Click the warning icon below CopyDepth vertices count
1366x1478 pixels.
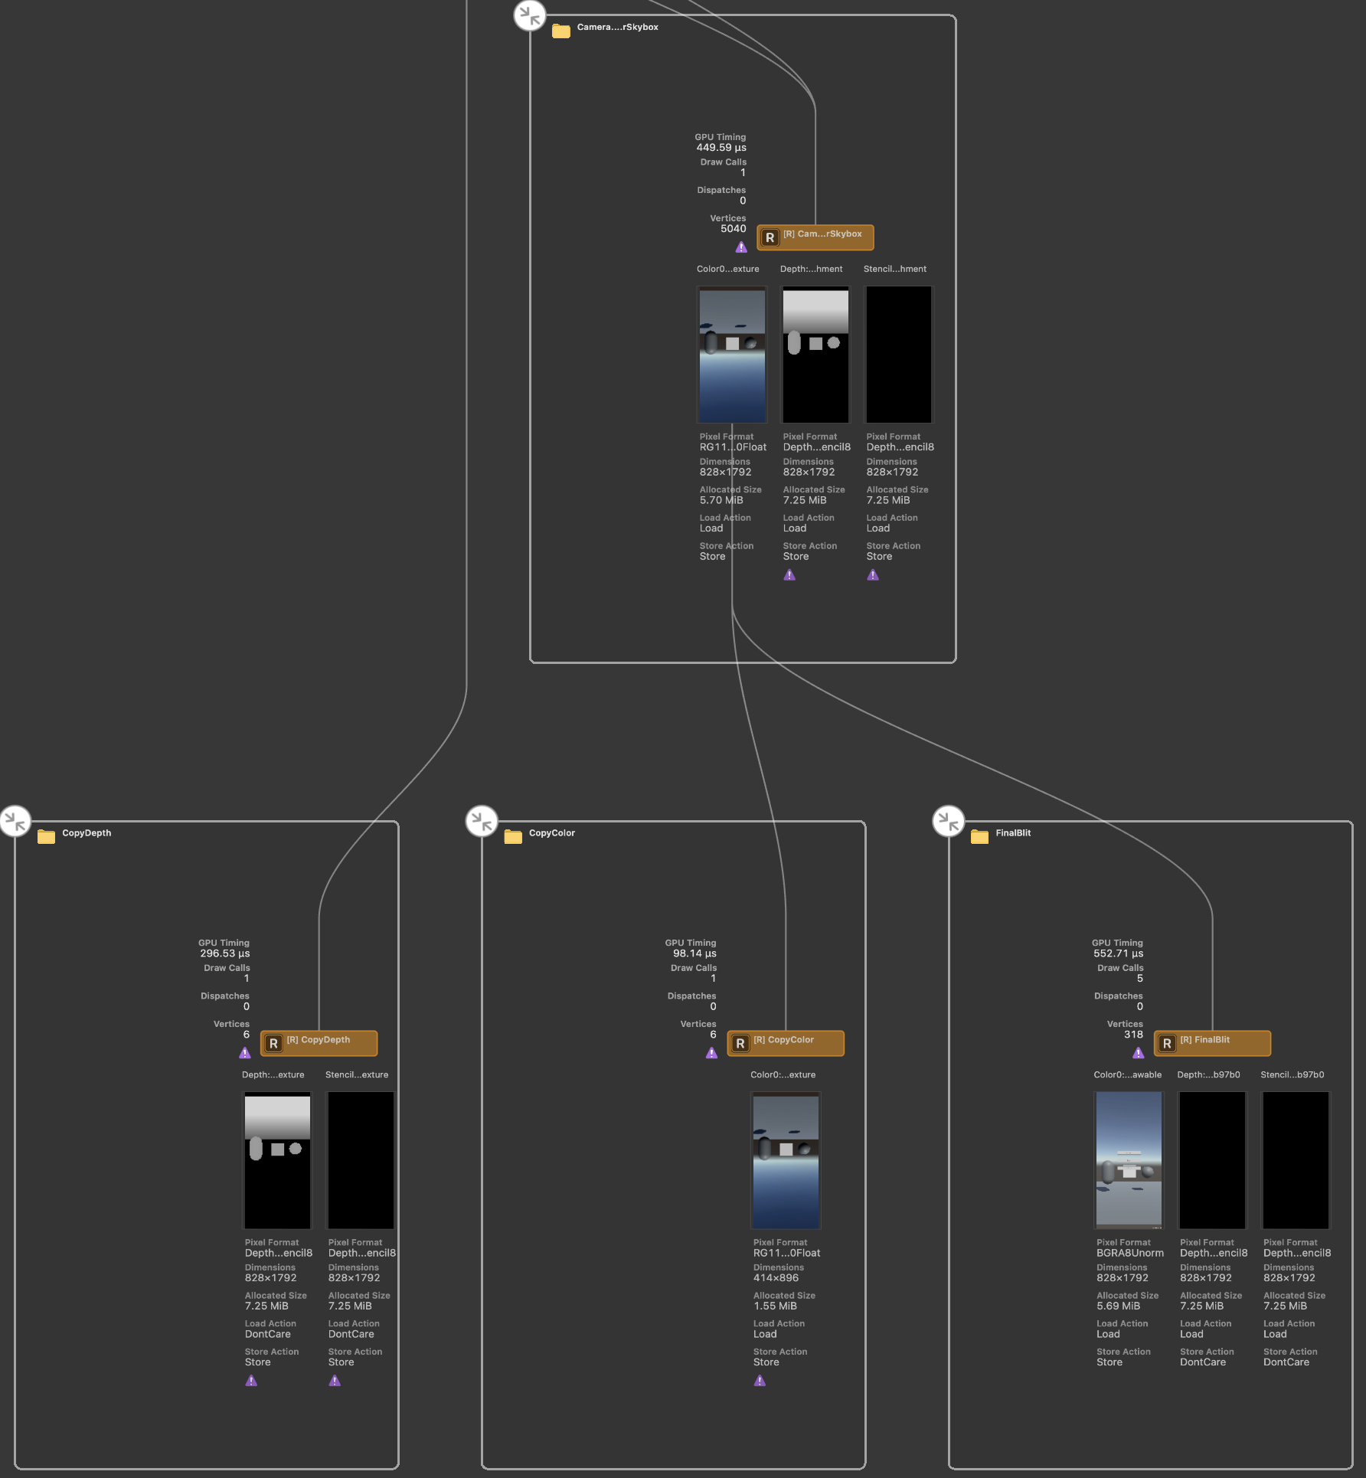[x=245, y=1053]
